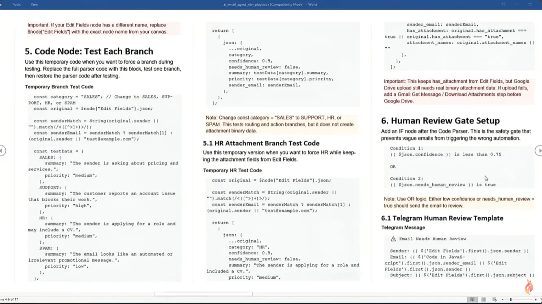Open the Tools menu
The height and width of the screenshot is (304, 542).
[x=17, y=4]
